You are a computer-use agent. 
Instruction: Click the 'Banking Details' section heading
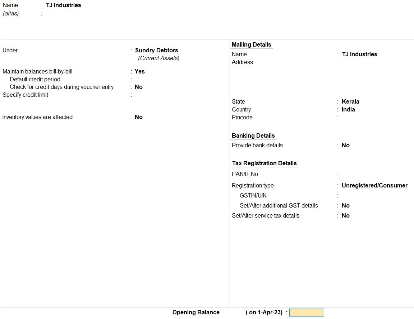tap(253, 135)
